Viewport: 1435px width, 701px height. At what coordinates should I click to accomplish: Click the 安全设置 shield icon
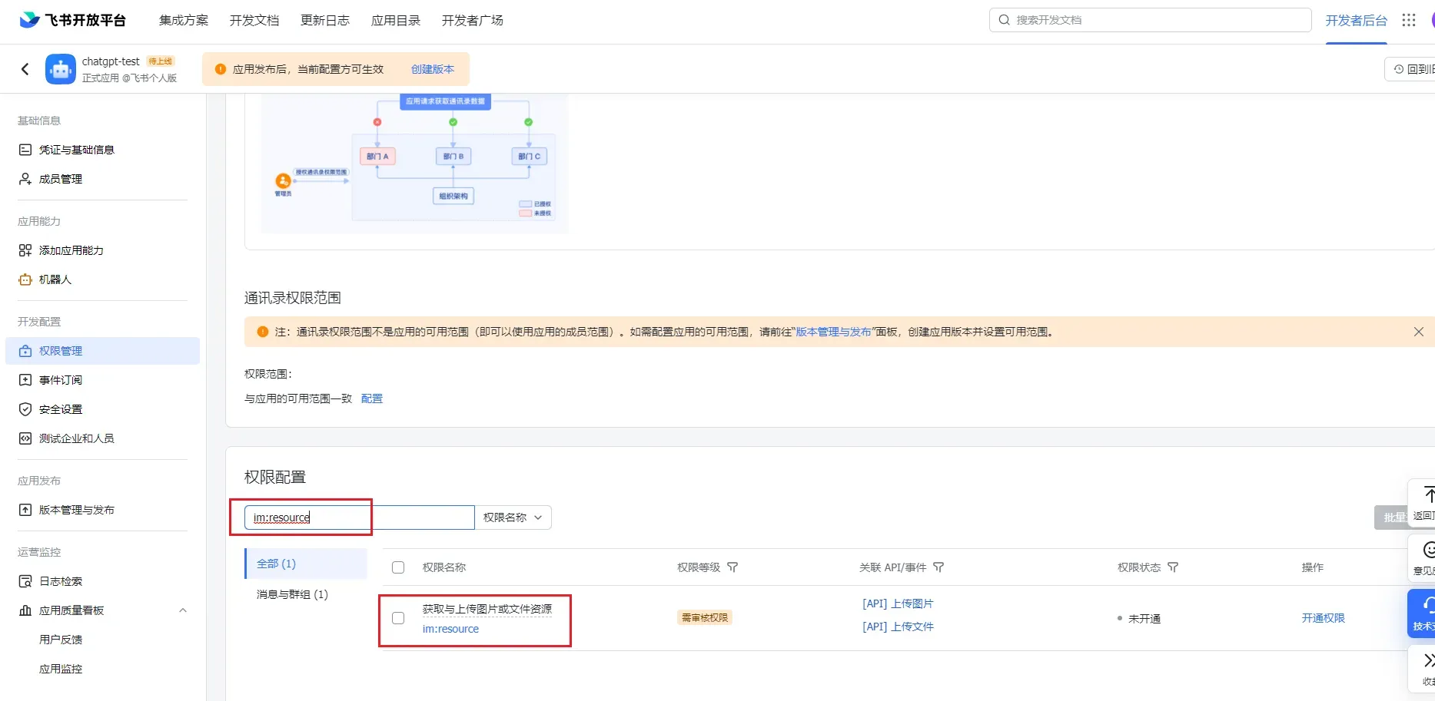(25, 409)
